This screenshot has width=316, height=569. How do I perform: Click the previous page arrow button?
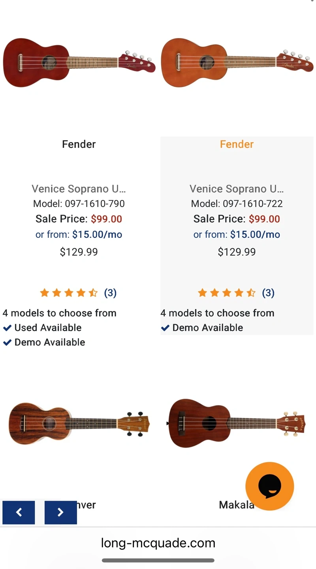pyautogui.click(x=19, y=512)
